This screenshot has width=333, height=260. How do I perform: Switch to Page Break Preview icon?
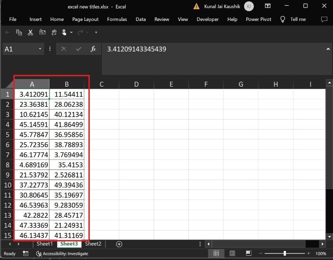248,253
